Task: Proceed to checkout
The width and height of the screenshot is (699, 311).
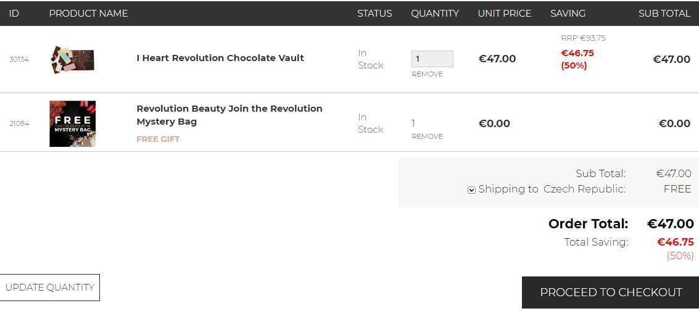Action: [610, 292]
